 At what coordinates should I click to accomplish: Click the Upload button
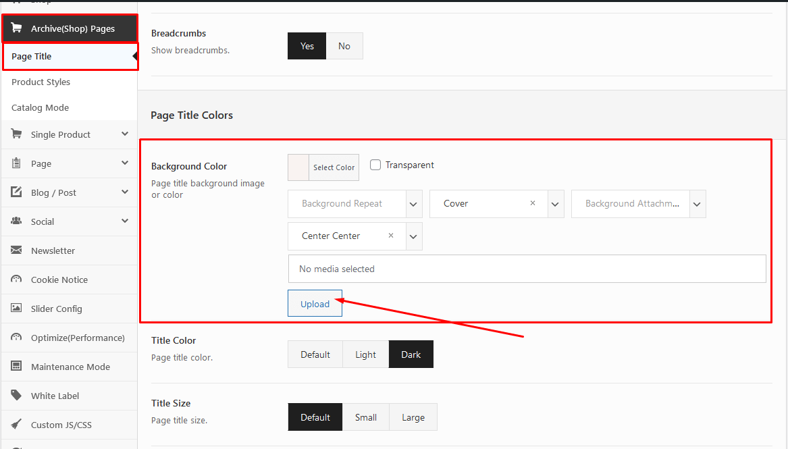315,304
